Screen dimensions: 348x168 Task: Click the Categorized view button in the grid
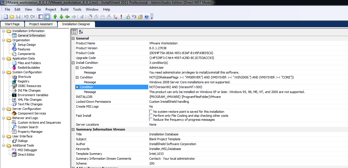[x=74, y=32]
